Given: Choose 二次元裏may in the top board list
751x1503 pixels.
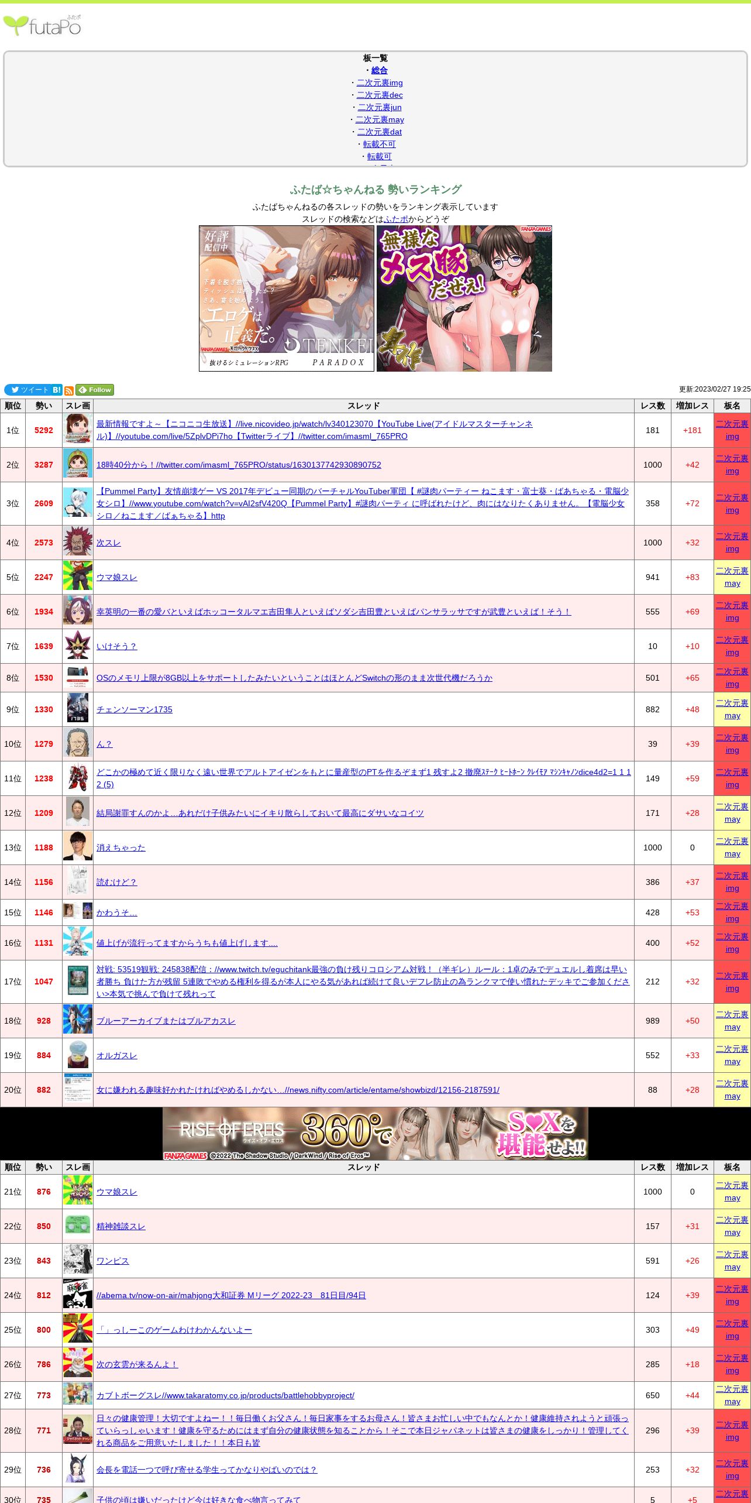Looking at the screenshot, I should tap(380, 119).
